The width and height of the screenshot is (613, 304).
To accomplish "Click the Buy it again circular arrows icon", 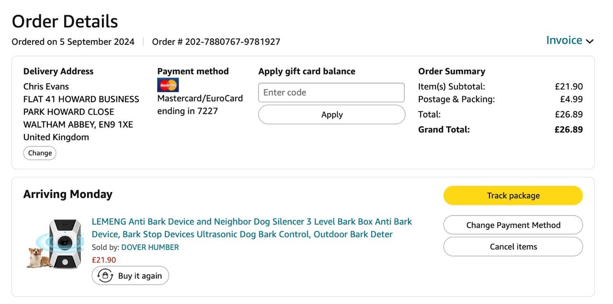I will tap(105, 276).
